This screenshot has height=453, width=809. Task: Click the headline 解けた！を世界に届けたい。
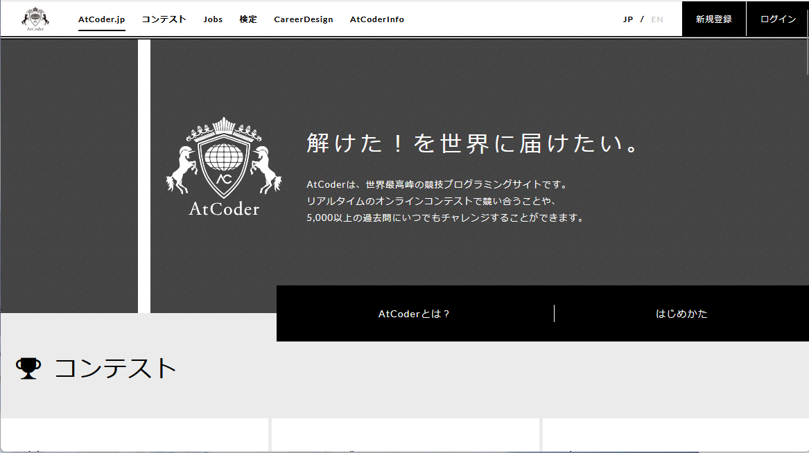click(x=473, y=143)
